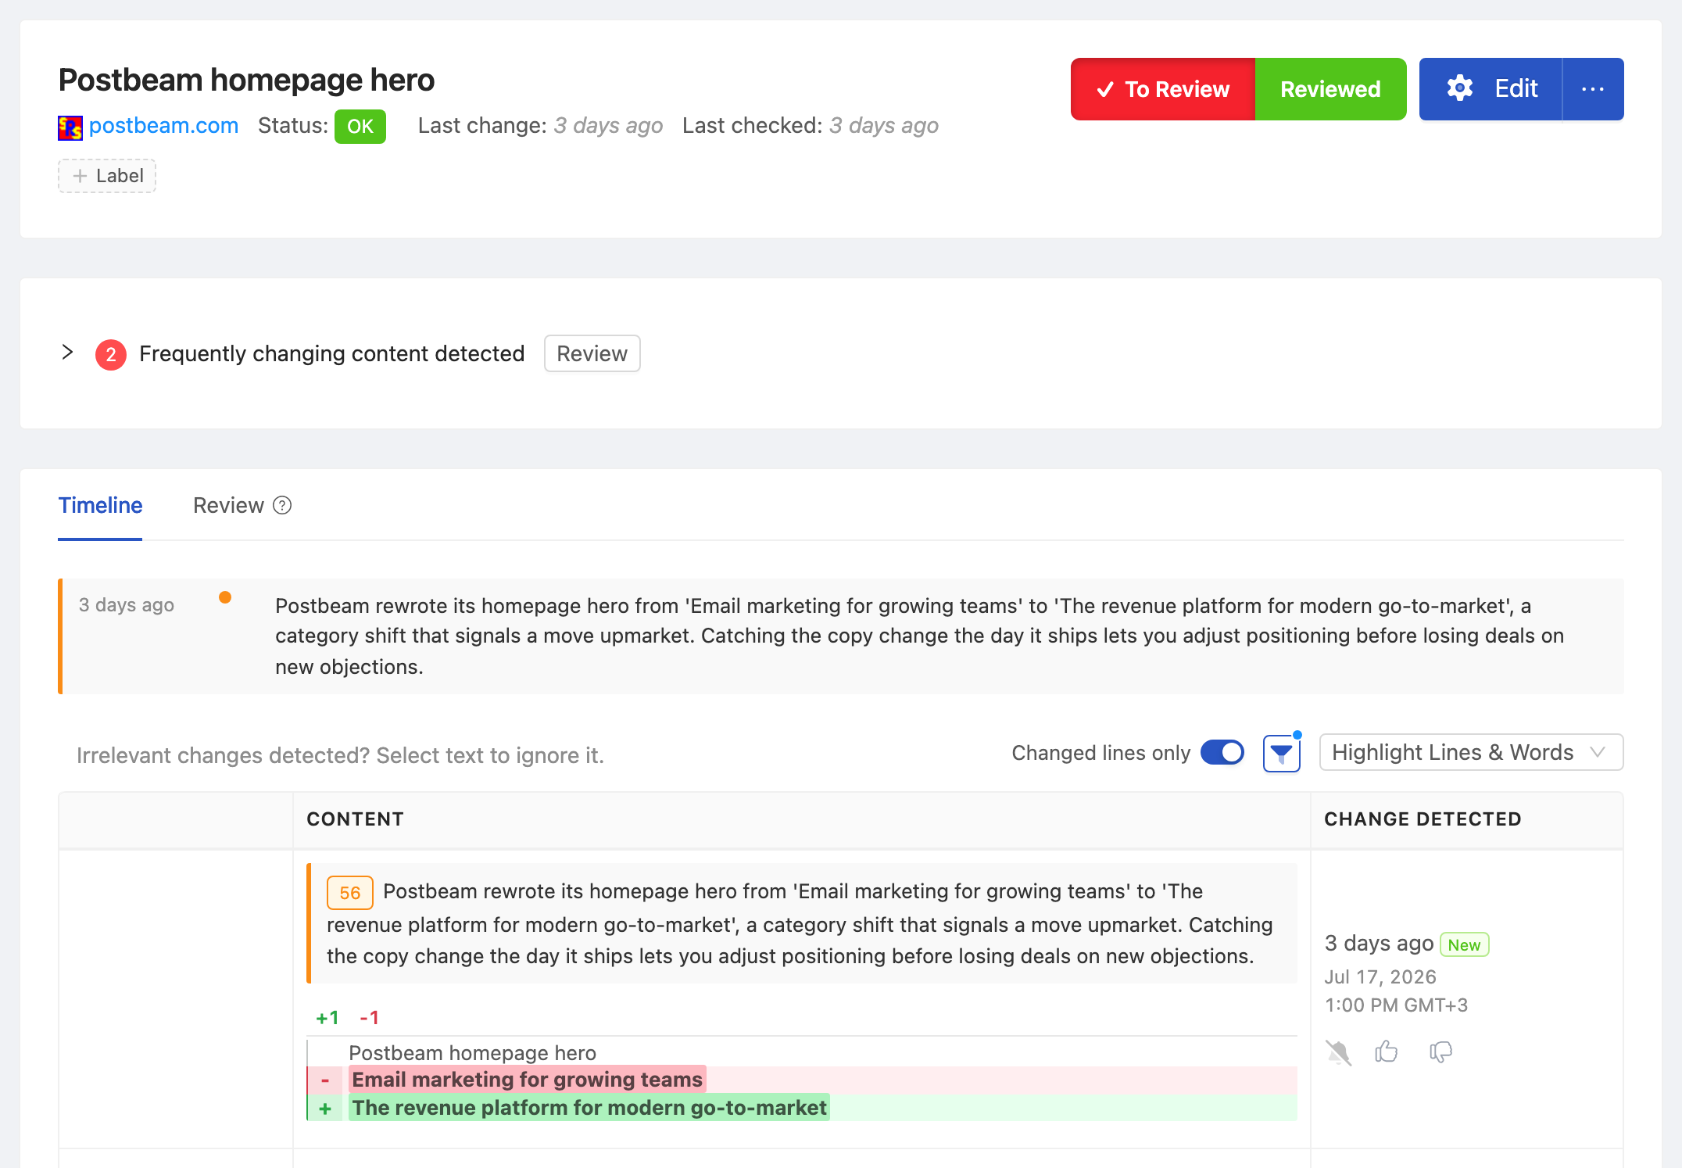Click the orange timeline dot marker
The width and height of the screenshot is (1682, 1168).
(225, 598)
